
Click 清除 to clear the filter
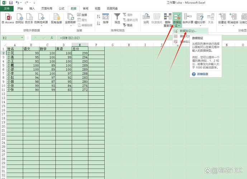tap(128, 15)
